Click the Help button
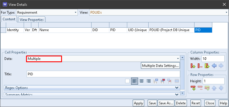The image size is (229, 107). (223, 103)
